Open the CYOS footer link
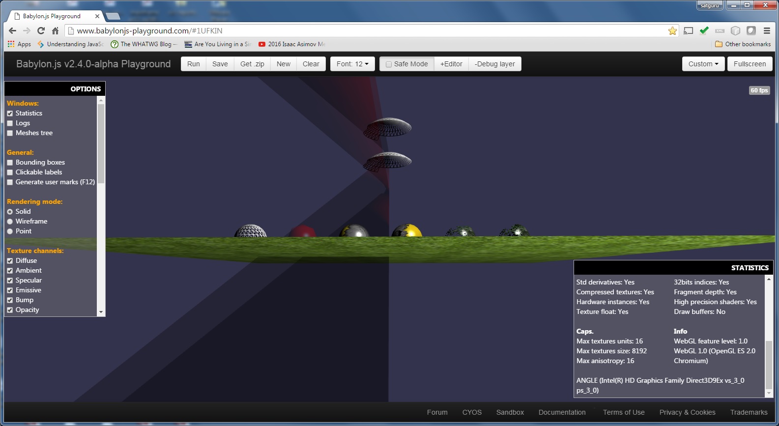This screenshot has height=426, width=779. [x=472, y=412]
